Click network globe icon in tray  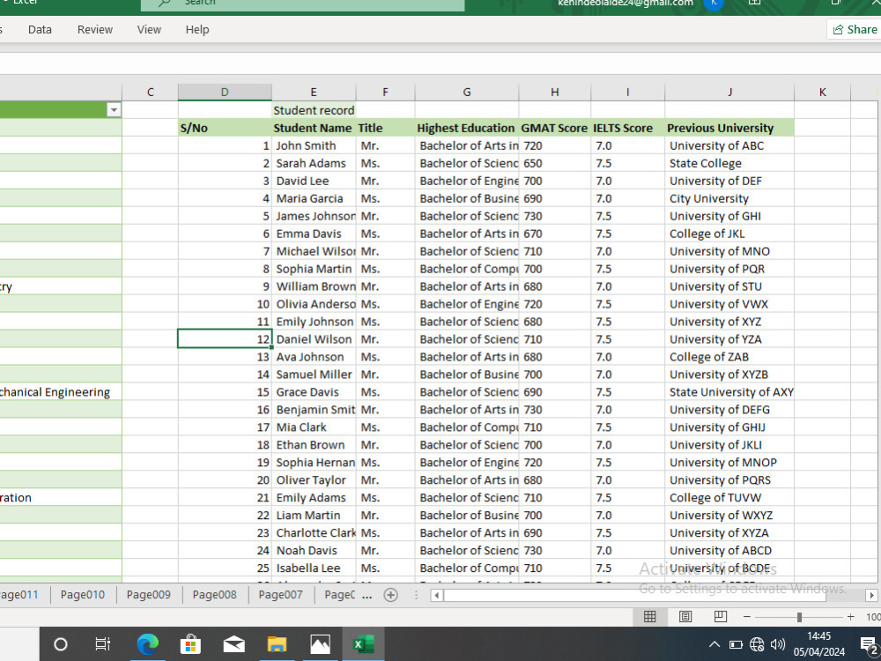[757, 644]
